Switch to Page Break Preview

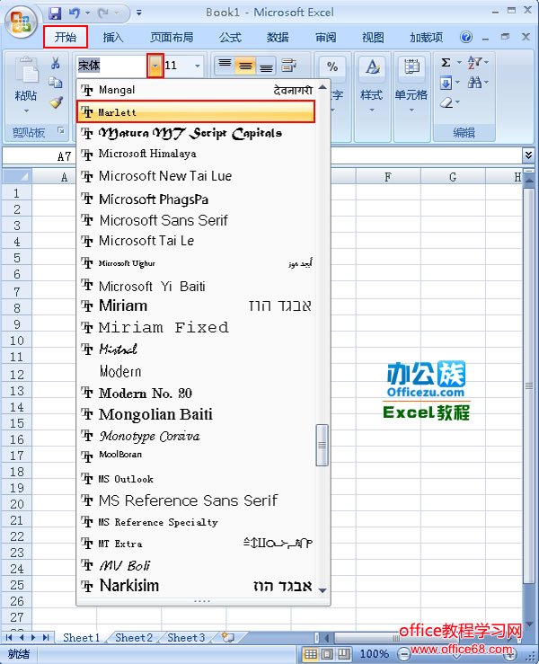[344, 654]
